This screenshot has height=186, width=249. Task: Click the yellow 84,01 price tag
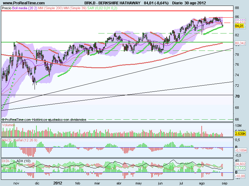(239, 26)
